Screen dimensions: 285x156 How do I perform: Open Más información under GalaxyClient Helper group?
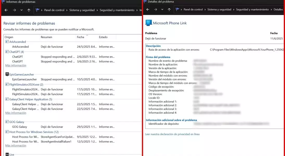[16, 113]
